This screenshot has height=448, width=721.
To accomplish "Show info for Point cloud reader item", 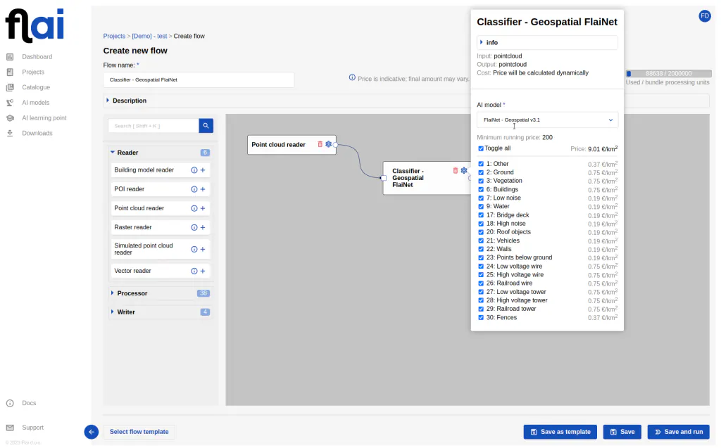I will coord(194,209).
